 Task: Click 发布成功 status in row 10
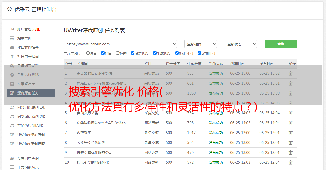point(216,162)
